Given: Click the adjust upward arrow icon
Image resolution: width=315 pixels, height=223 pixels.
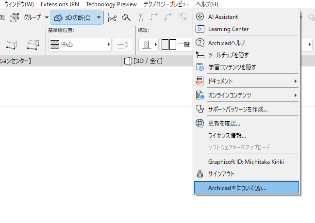Looking at the screenshot, I should click(x=140, y=17).
